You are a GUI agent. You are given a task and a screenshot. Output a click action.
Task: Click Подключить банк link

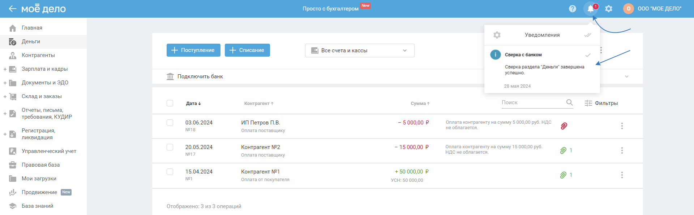coord(200,76)
